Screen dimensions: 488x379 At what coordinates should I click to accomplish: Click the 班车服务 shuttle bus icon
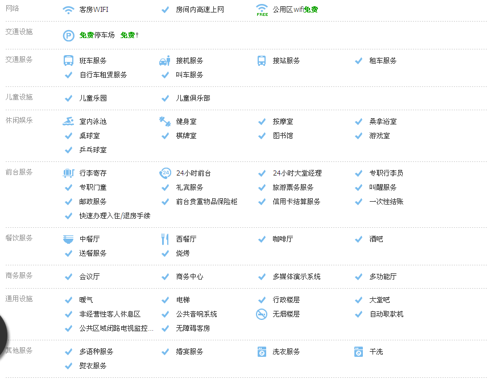tap(69, 60)
